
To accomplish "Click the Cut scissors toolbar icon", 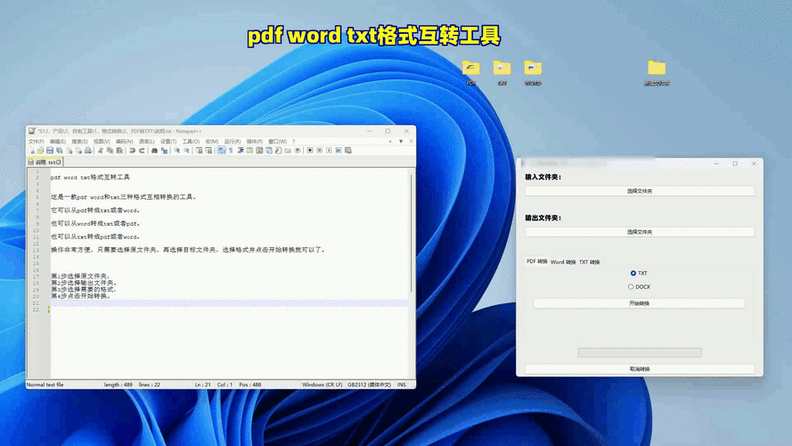I will pos(102,151).
